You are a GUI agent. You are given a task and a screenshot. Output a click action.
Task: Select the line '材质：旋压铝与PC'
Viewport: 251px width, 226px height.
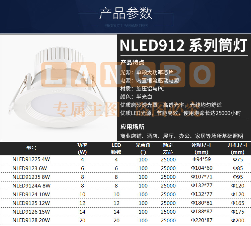tap(142, 89)
